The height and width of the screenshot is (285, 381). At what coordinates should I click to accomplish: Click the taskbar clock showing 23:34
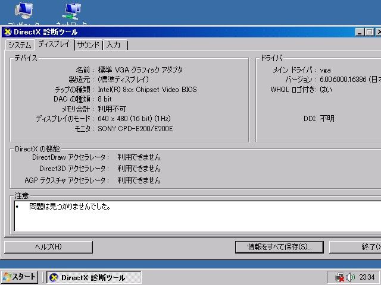click(x=367, y=277)
